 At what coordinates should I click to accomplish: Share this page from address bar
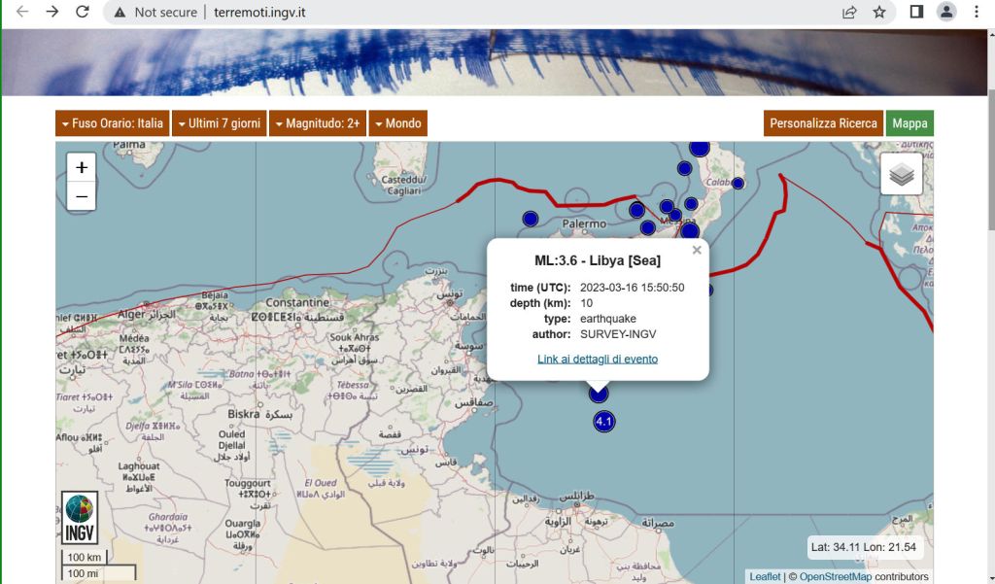(849, 13)
